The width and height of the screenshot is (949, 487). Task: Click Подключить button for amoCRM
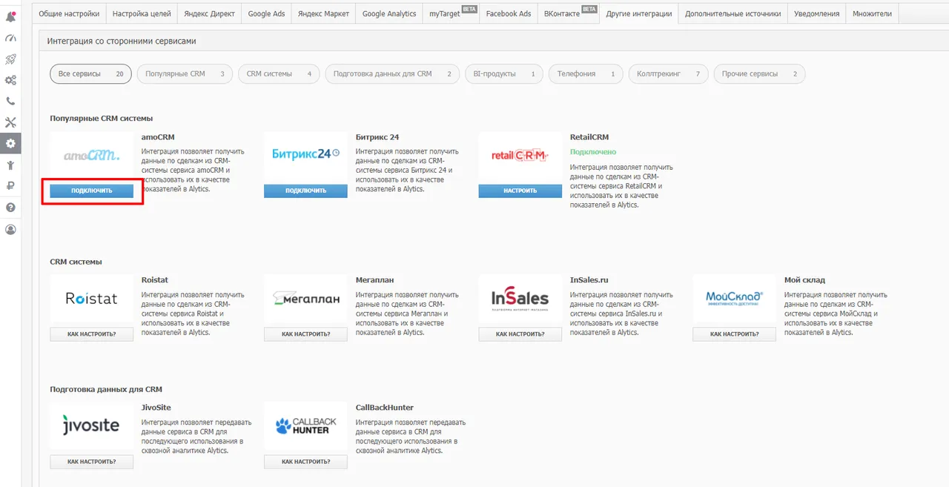[x=92, y=191]
